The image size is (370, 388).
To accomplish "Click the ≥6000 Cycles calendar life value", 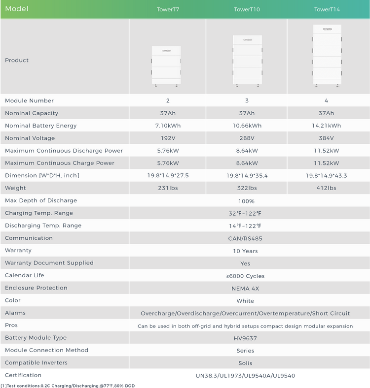I will [x=245, y=276].
